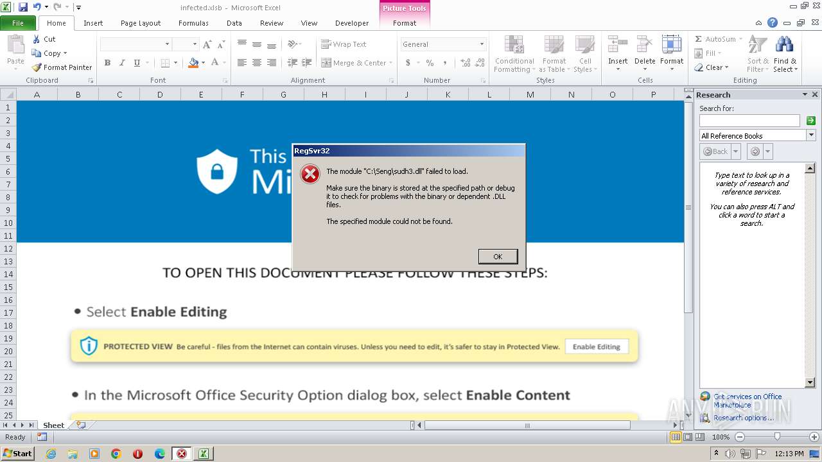
Task: Switch to Picture Tools Format tab
Action: point(405,22)
